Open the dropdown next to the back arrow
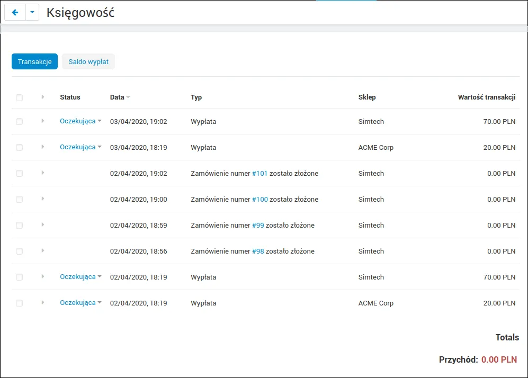 click(x=32, y=13)
